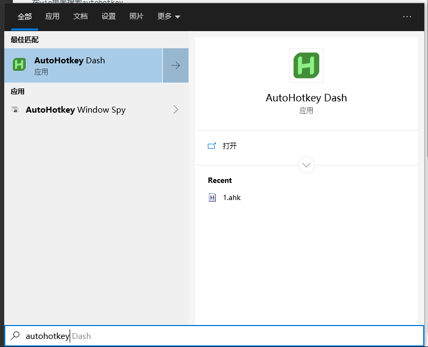Select the 文档 filter tab
The width and height of the screenshot is (428, 347).
pyautogui.click(x=80, y=17)
